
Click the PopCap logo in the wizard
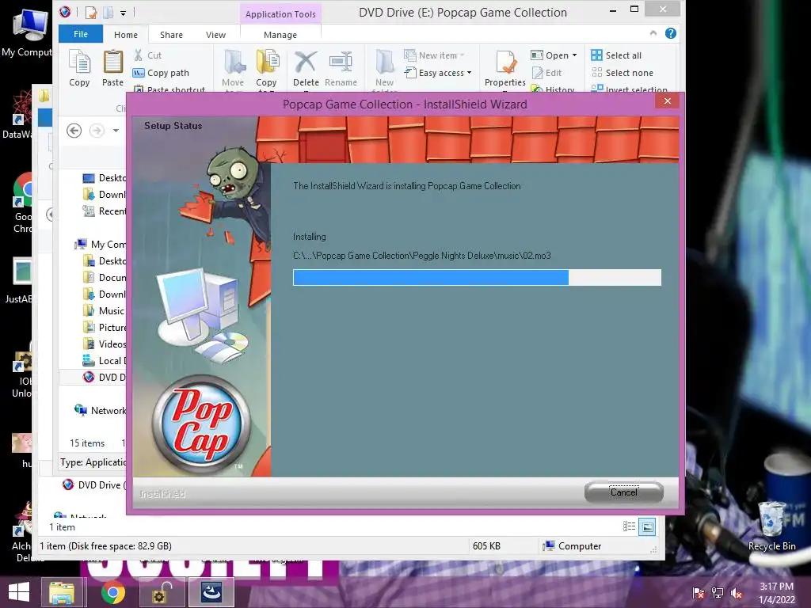point(202,424)
